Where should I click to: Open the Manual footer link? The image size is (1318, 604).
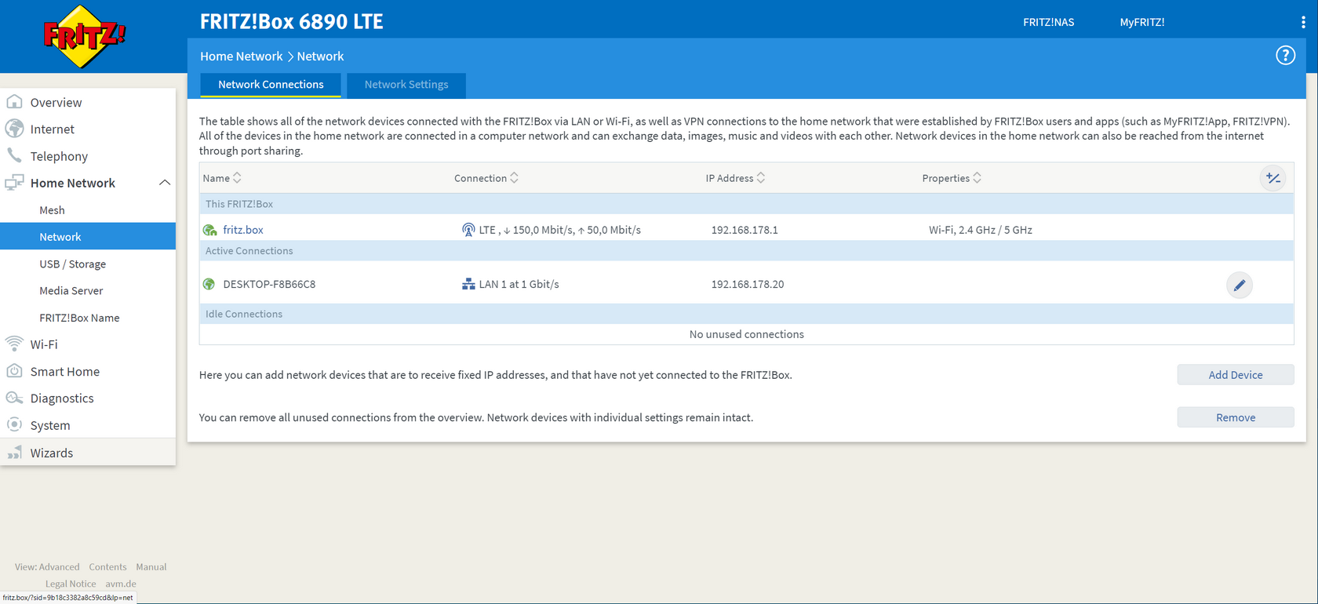[151, 567]
